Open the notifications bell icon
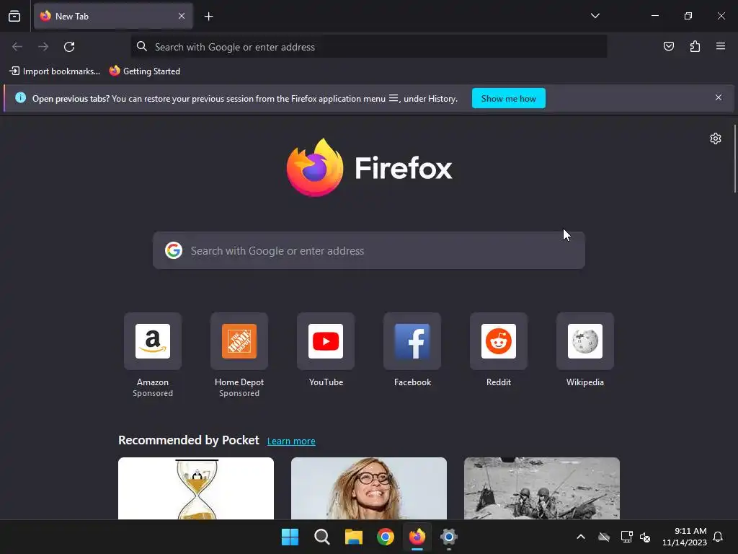The image size is (738, 554). 718,537
